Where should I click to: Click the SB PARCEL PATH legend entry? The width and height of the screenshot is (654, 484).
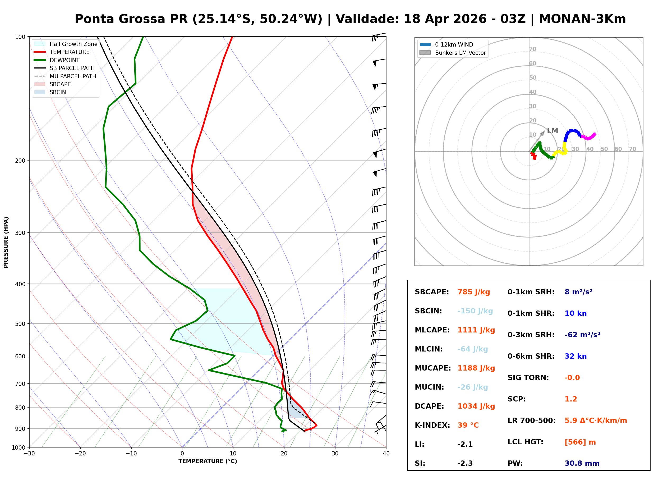tap(40, 68)
